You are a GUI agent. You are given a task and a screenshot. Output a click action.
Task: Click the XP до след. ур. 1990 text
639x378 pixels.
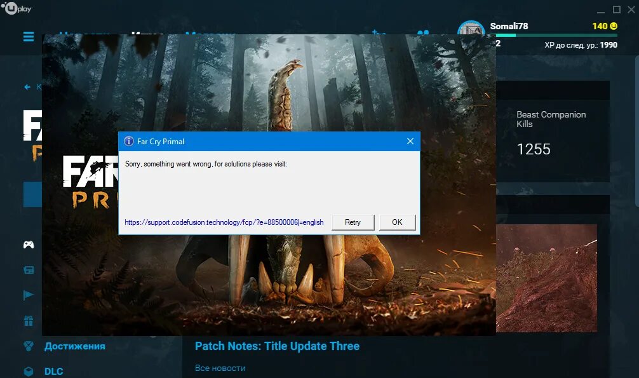coord(581,45)
